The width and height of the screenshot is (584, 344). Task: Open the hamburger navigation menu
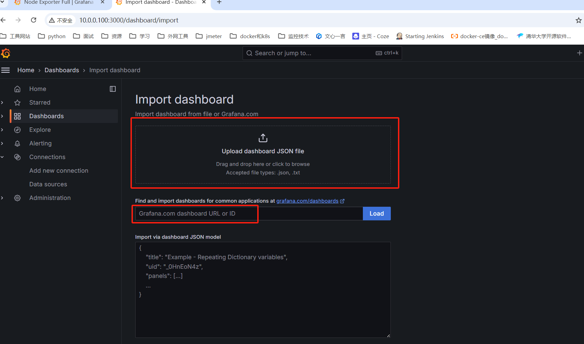click(x=5, y=70)
